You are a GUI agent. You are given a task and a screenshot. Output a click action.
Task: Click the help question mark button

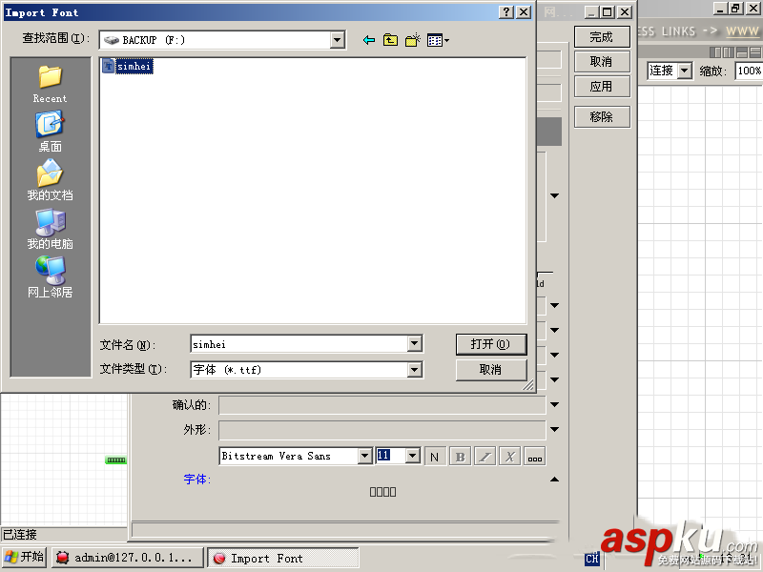tap(506, 12)
